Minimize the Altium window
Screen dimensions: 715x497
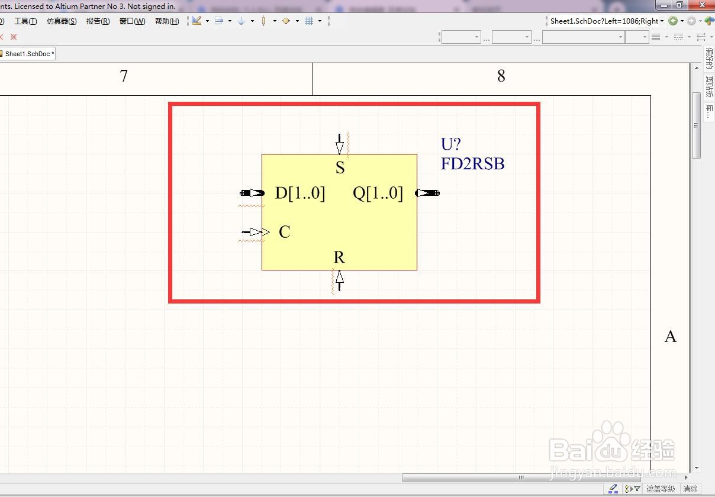[x=664, y=5]
